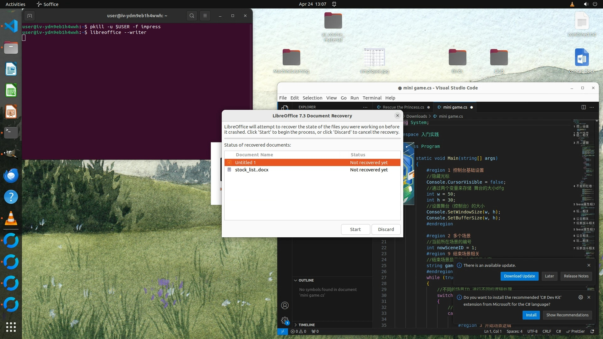
Task: Open the VS Code Manage gear icon
Action: tap(285, 320)
